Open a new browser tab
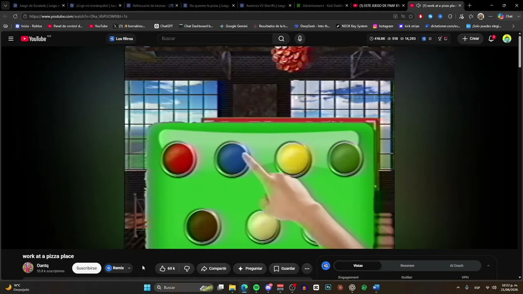The image size is (523, 294). coord(469,6)
